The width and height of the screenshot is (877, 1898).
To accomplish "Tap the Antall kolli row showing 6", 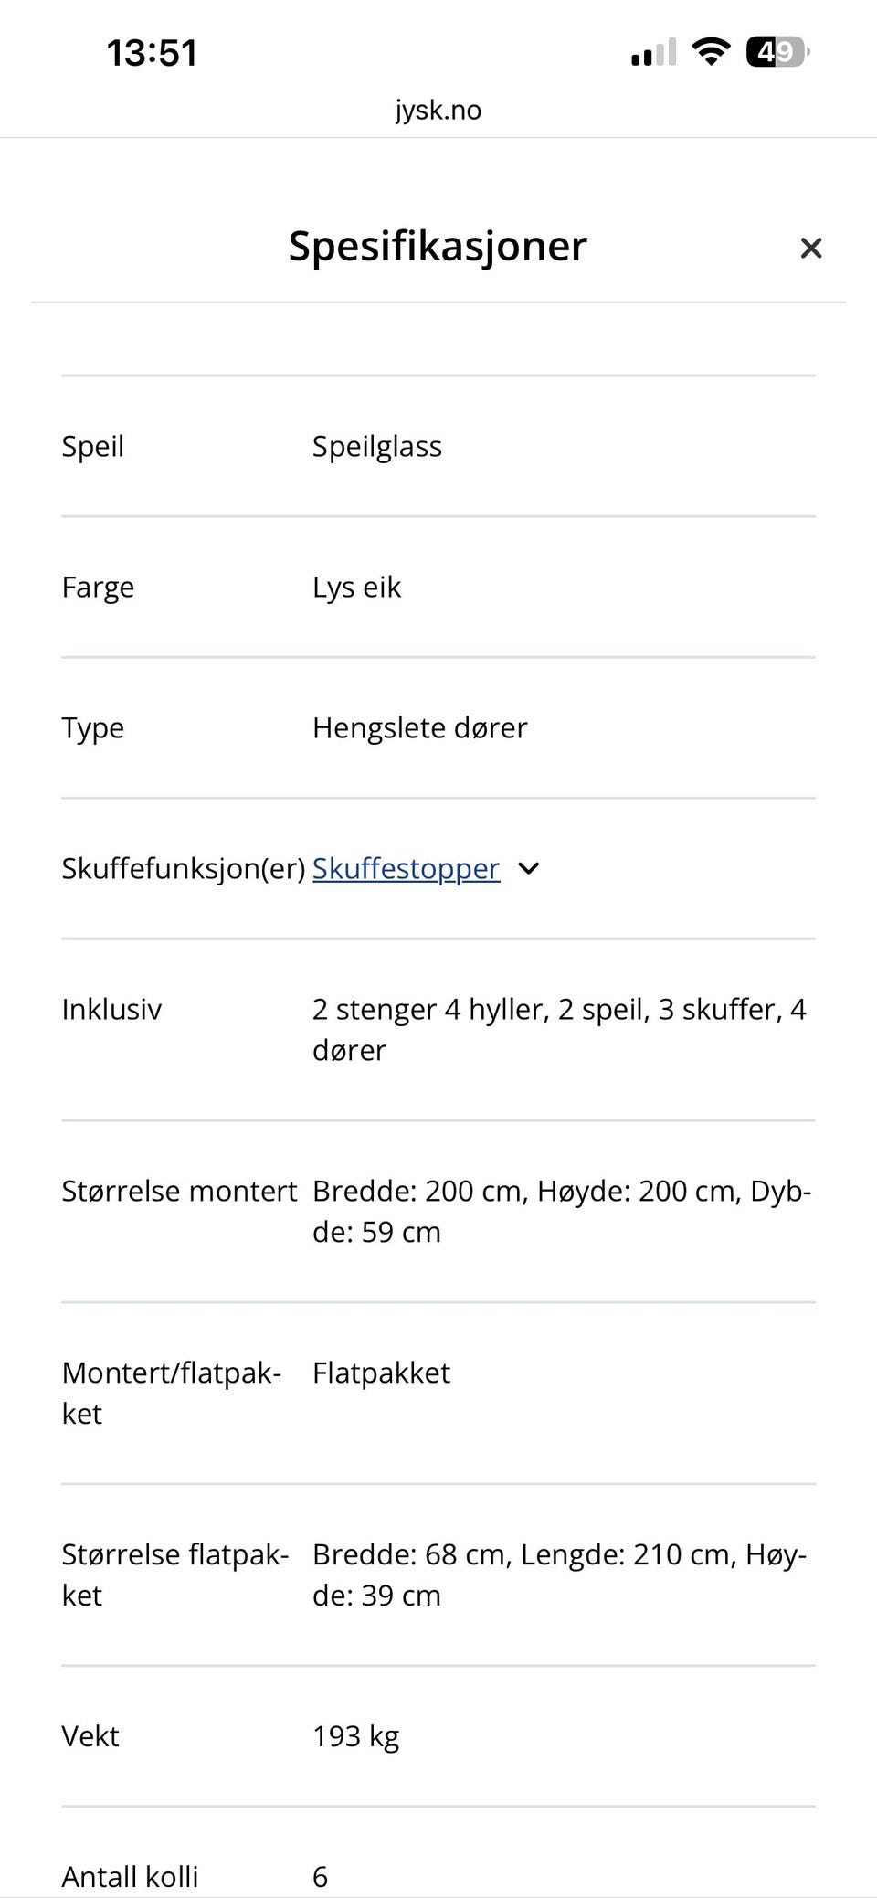I will [x=319, y=1876].
